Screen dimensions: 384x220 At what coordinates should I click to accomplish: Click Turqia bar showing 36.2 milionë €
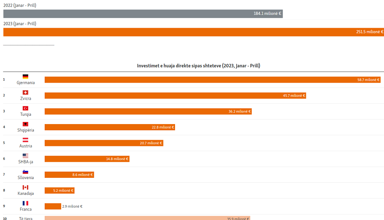148,111
